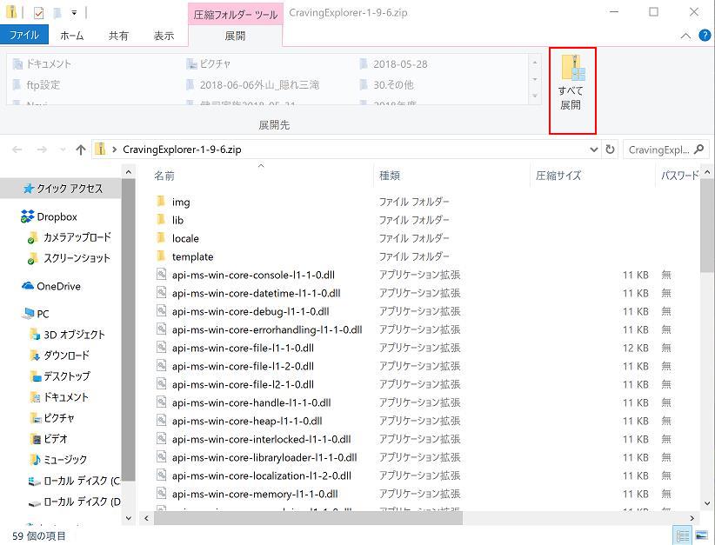
Task: Click the Back navigation arrow
Action: 17,150
